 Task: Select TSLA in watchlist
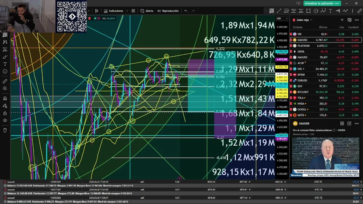(326, 98)
